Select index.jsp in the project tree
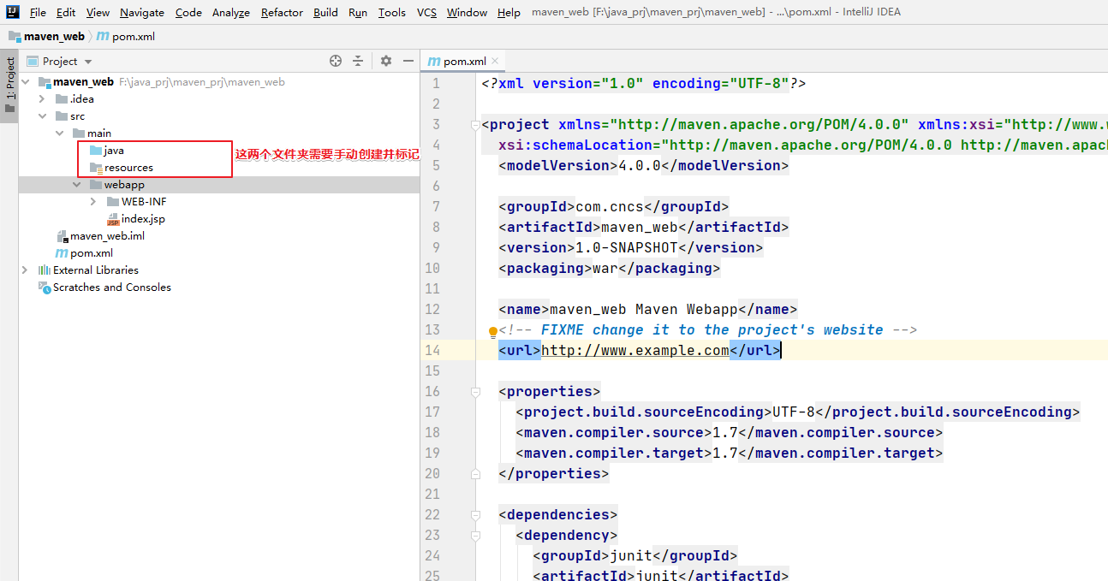Screen dimensions: 1108x581 tap(143, 219)
